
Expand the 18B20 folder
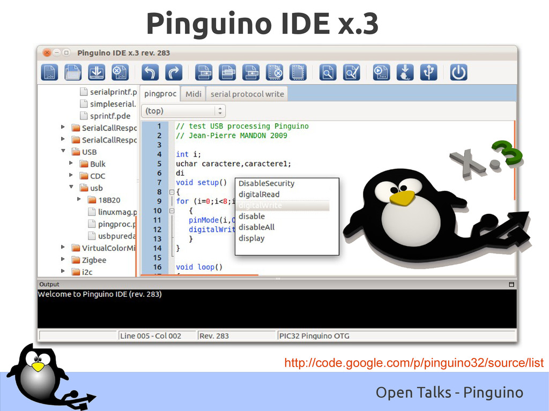pyautogui.click(x=79, y=199)
